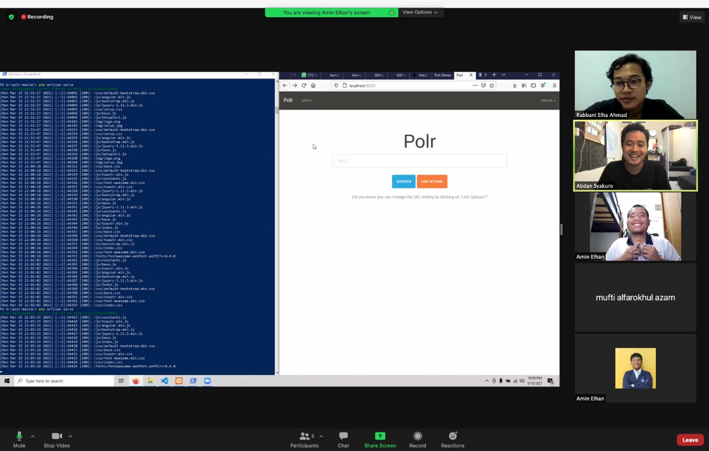Click the URL input field on Polr
The height and width of the screenshot is (451, 709).
[419, 161]
